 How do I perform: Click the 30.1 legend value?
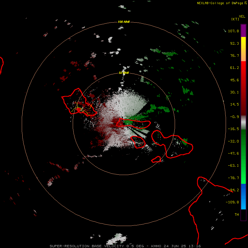pyautogui.click(x=234, y=92)
